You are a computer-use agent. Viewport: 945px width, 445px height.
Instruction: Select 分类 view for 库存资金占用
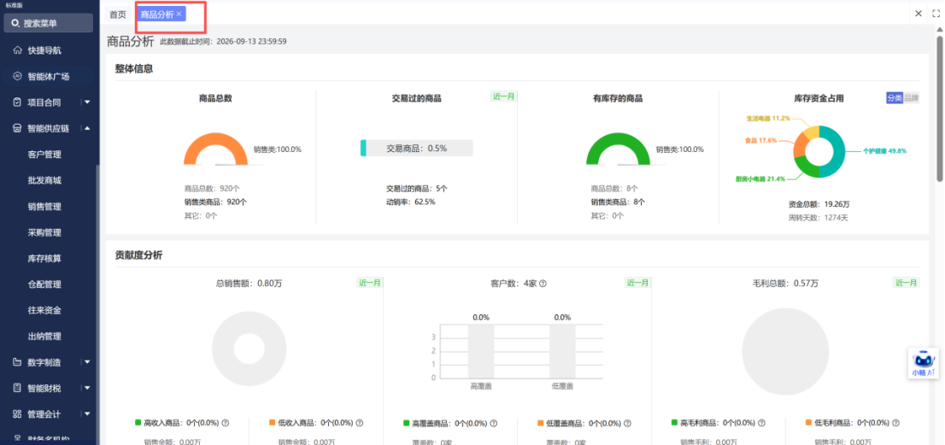(x=894, y=98)
